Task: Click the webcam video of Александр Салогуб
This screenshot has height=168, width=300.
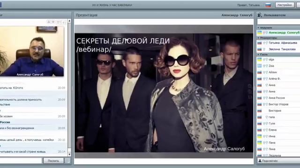Action: (x=32, y=51)
